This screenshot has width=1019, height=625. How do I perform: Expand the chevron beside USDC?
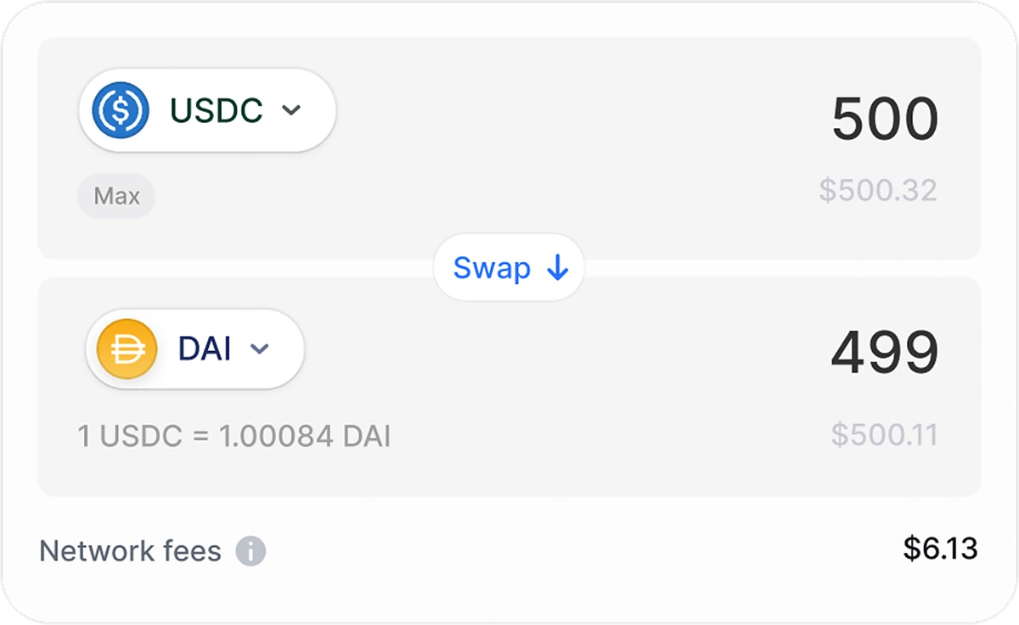click(293, 110)
